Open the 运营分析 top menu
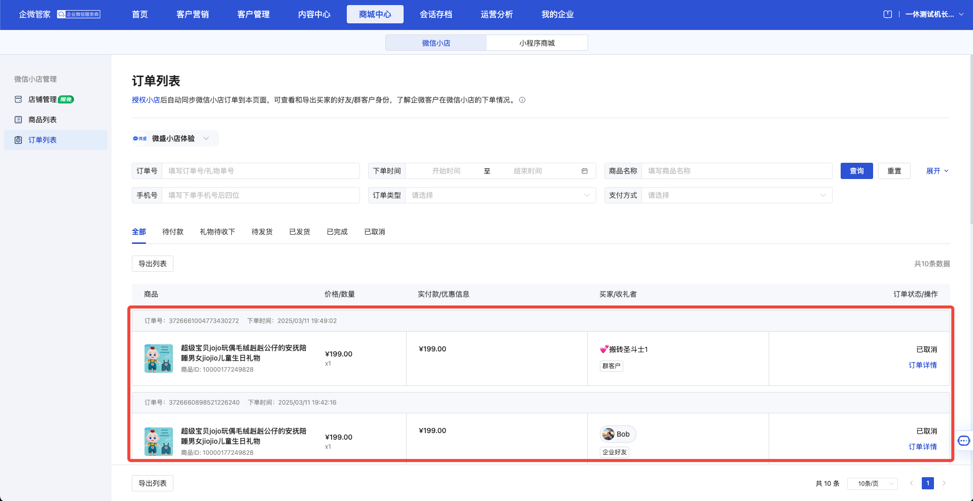The width and height of the screenshot is (973, 501). coord(497,14)
